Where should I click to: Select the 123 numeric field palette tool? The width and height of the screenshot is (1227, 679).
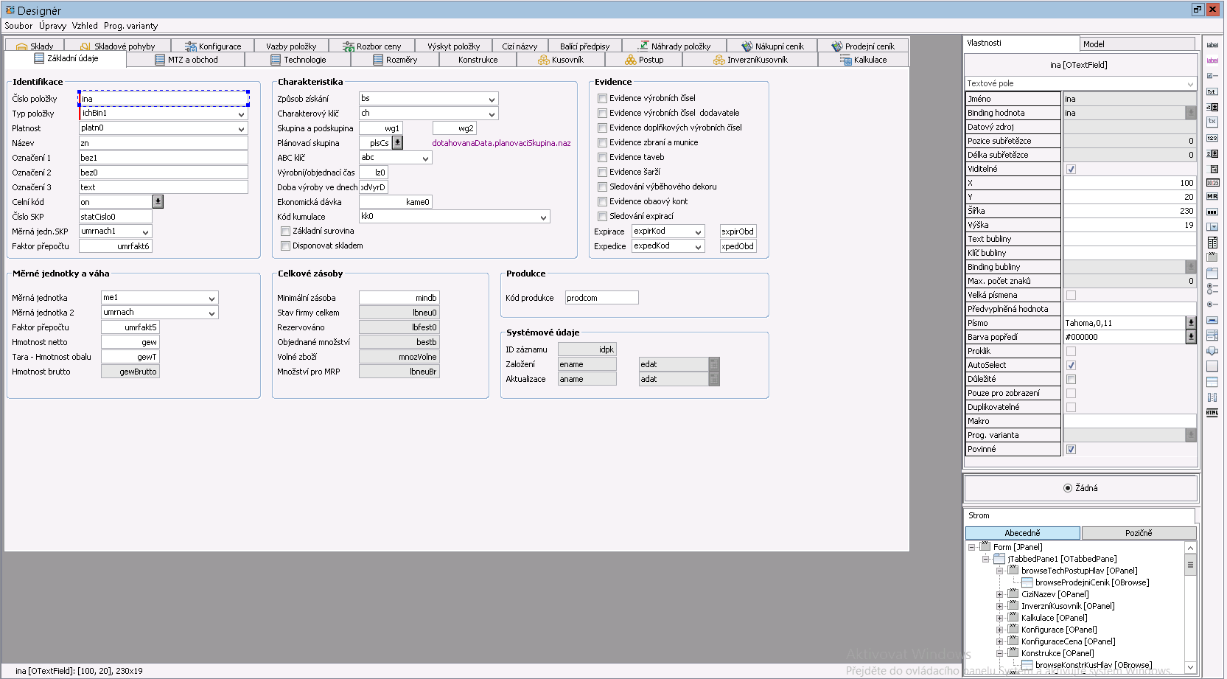(x=1212, y=139)
